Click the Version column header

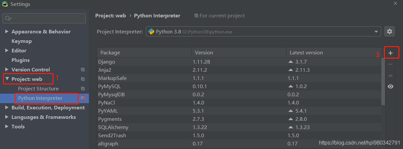(x=239, y=52)
